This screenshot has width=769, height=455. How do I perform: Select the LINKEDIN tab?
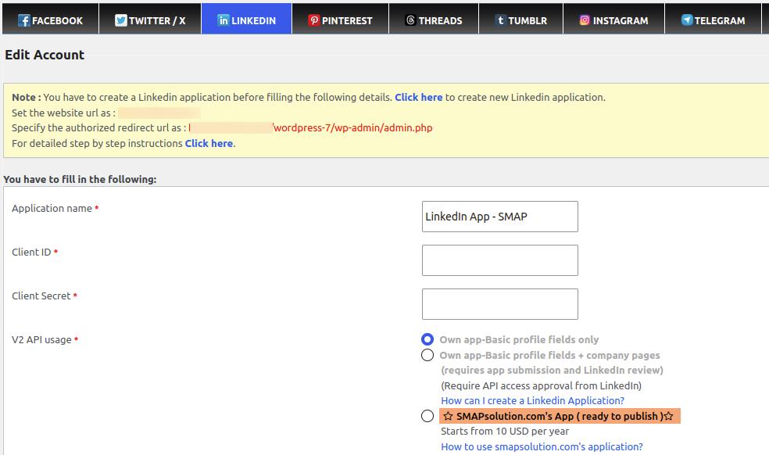(247, 19)
